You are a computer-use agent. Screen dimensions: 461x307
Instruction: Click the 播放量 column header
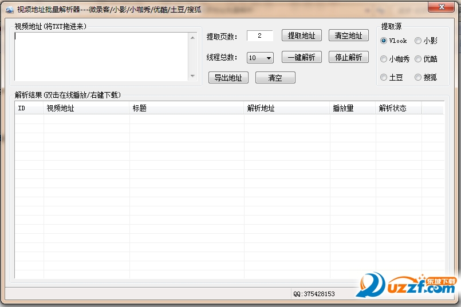[352, 108]
